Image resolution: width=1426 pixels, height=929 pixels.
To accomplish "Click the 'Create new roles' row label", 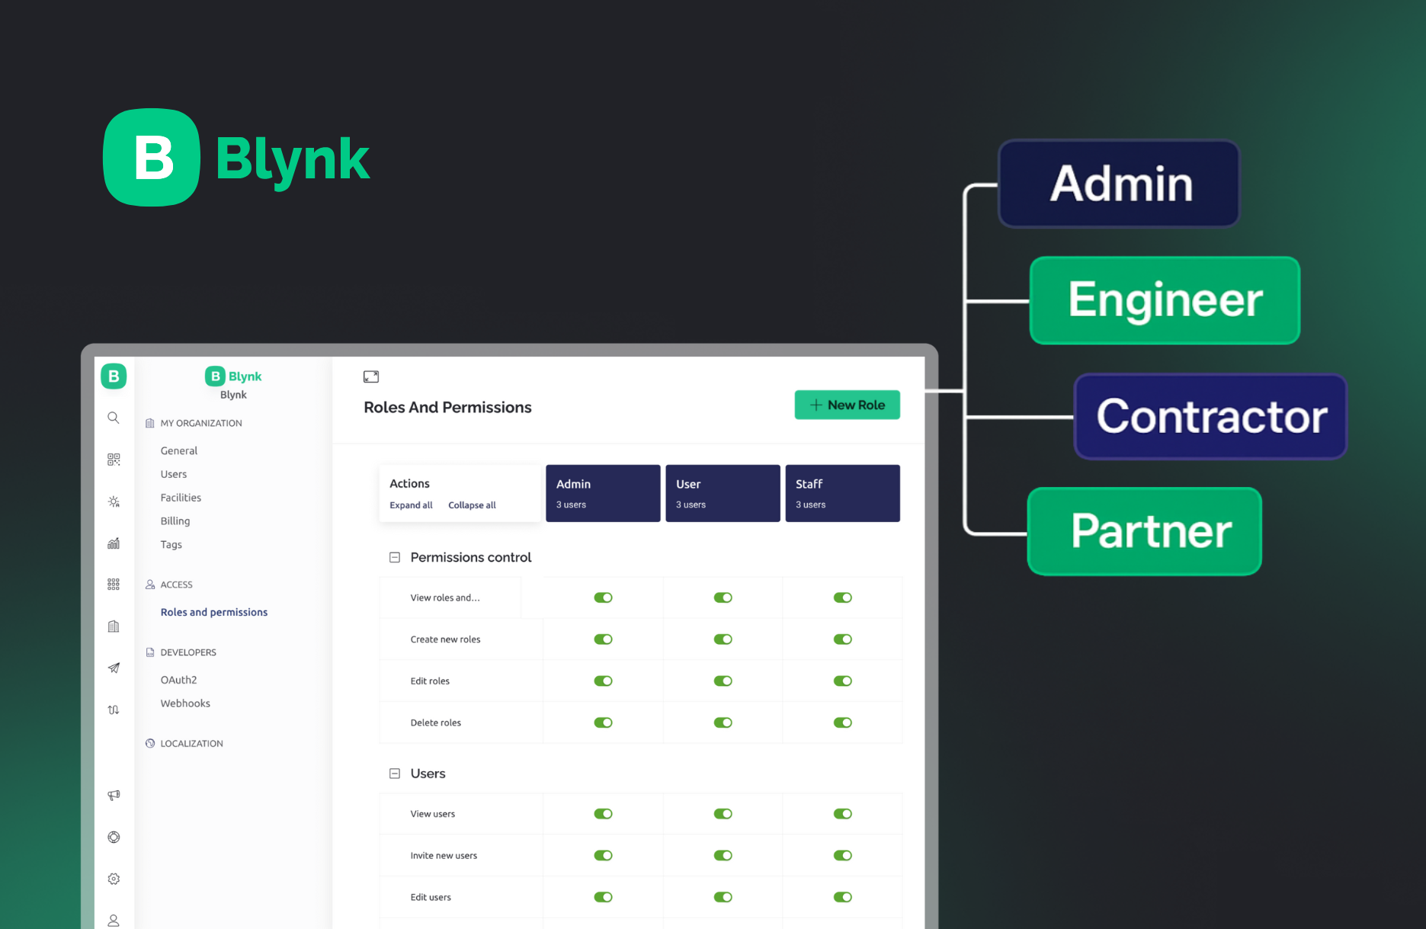I will (445, 639).
